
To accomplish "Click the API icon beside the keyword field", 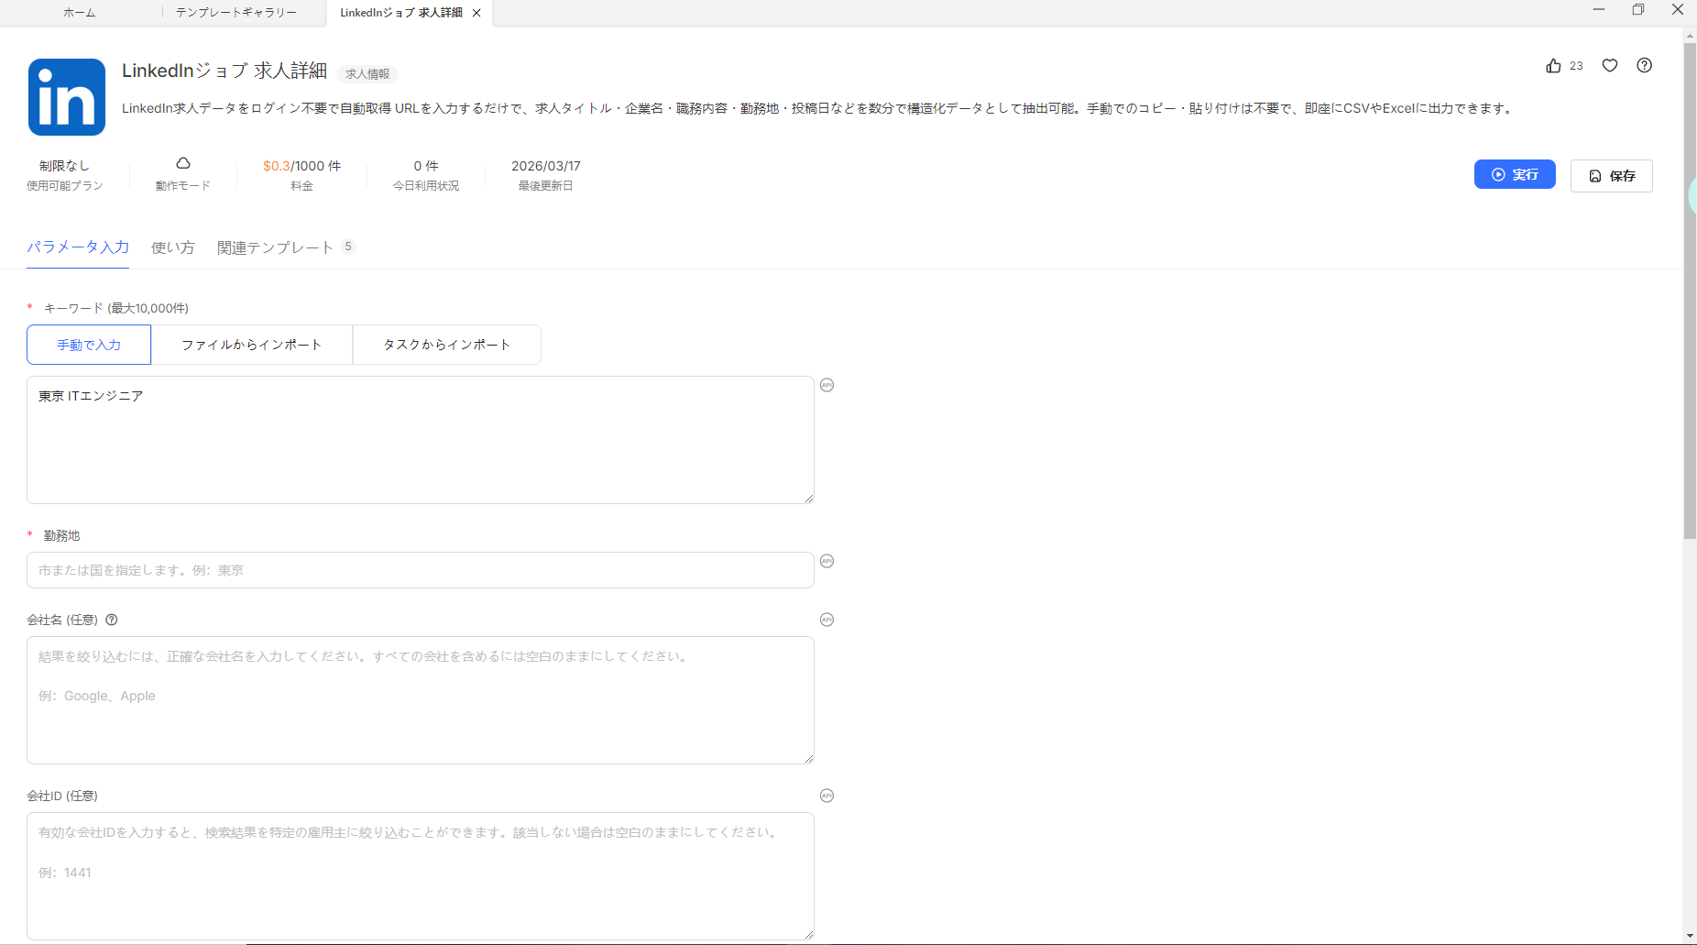I will click(827, 385).
